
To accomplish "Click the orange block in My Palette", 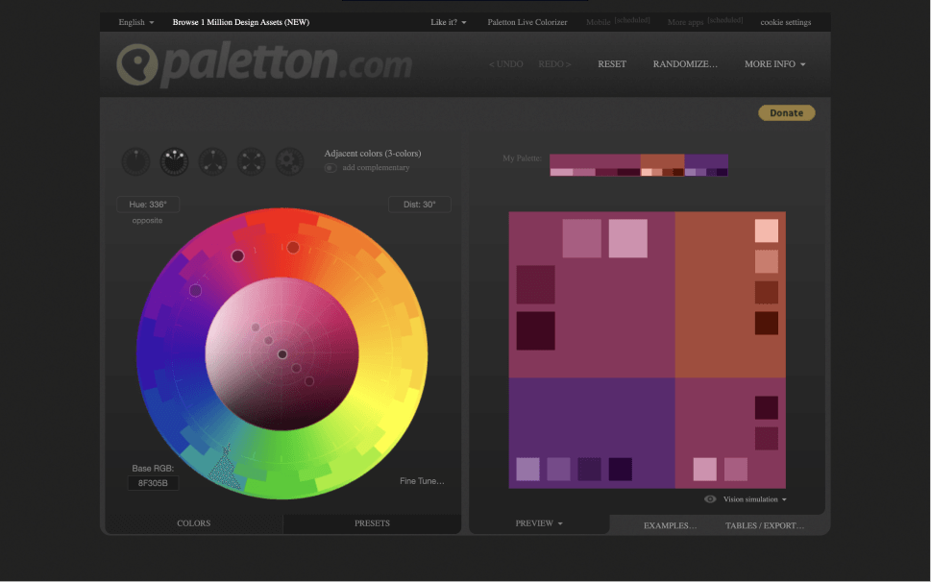I will 663,161.
